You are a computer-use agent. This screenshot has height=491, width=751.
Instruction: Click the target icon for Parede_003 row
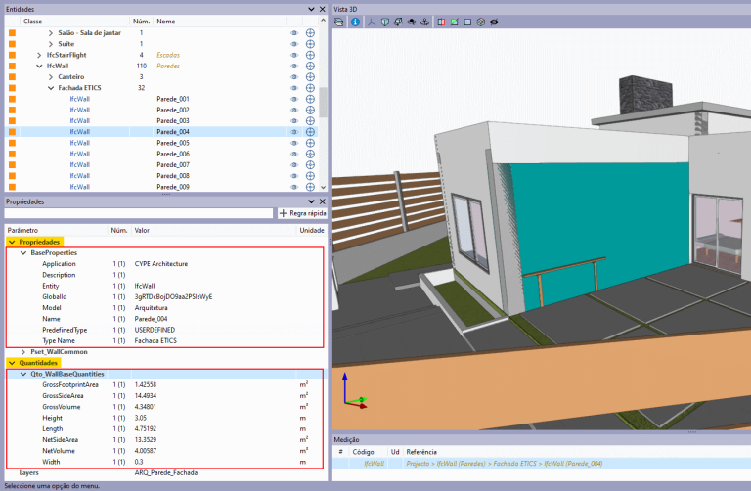click(310, 120)
